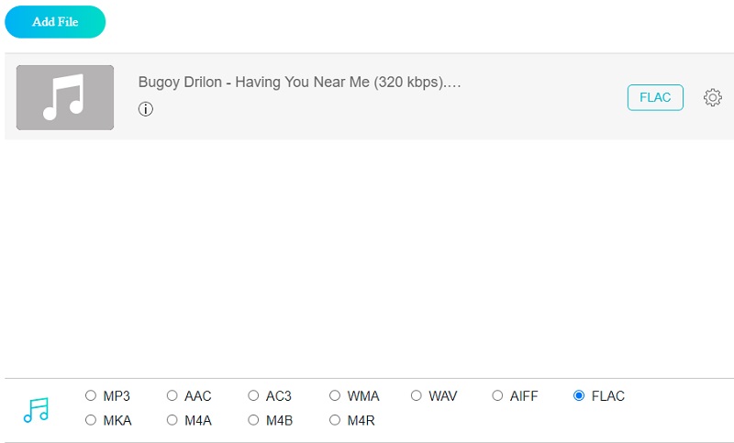Choose the M4A format option
This screenshot has width=734, height=443.
[x=172, y=420]
